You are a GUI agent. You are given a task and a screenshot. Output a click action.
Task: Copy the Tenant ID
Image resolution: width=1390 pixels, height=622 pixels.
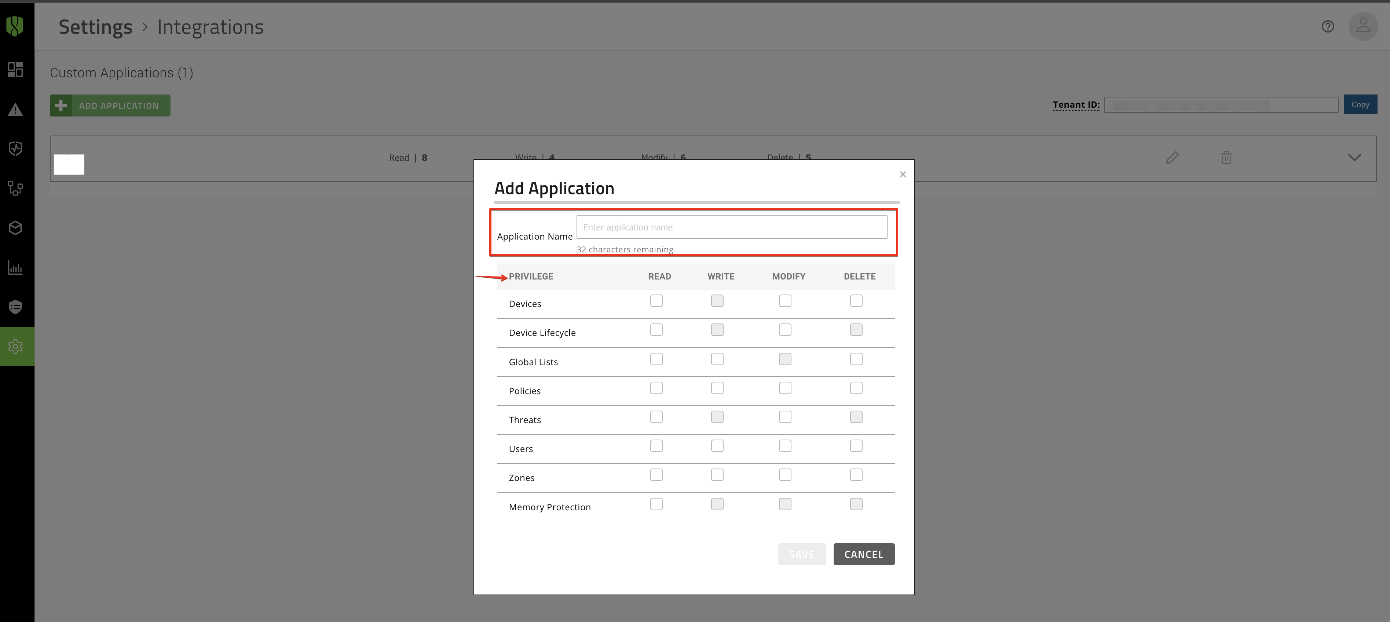pyautogui.click(x=1360, y=104)
